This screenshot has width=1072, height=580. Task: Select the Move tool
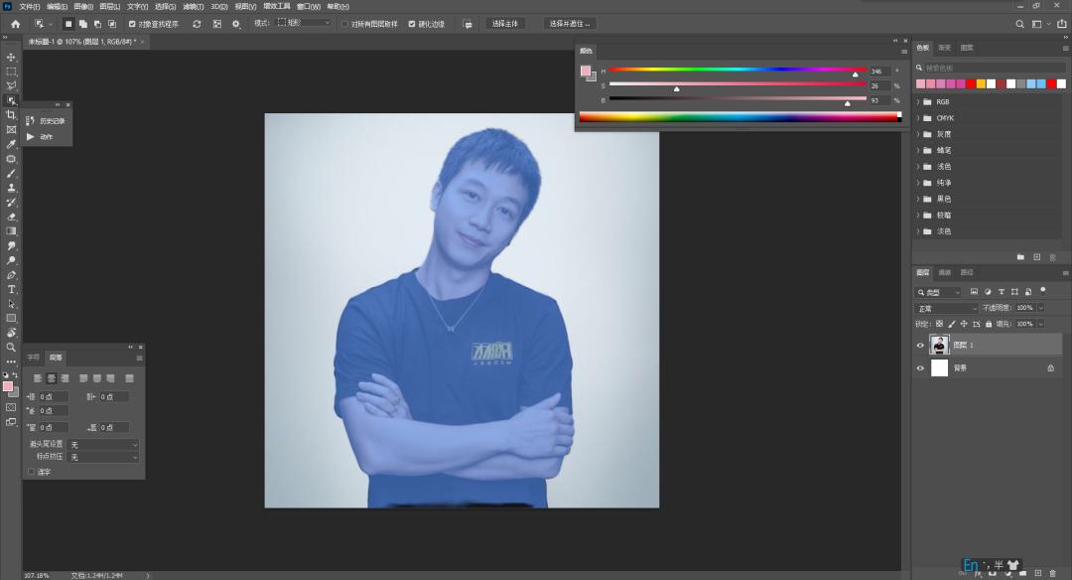(x=11, y=56)
